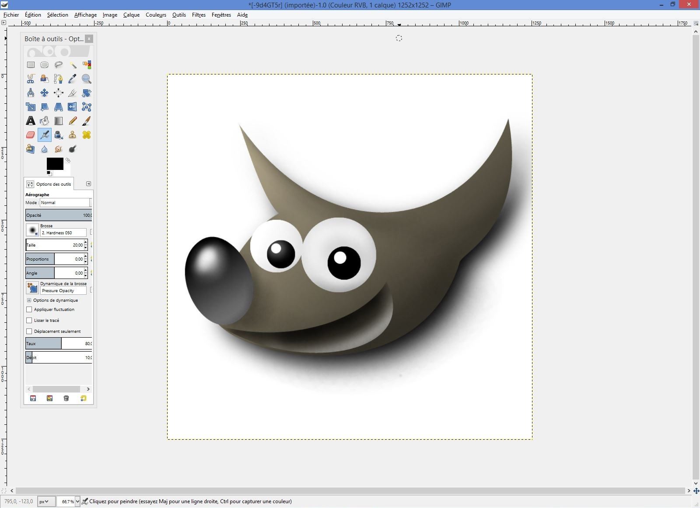
Task: Select the Eraser tool
Action: tap(31, 135)
